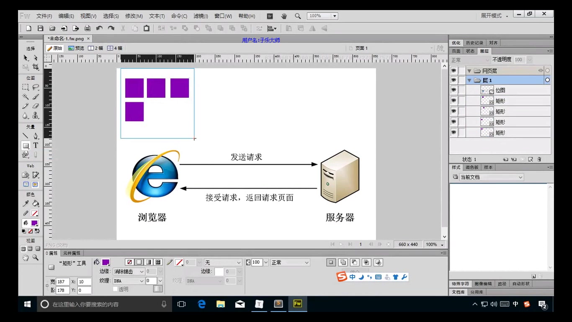Switch to the 元件属性 tab
This screenshot has width=572, height=322.
[72, 253]
